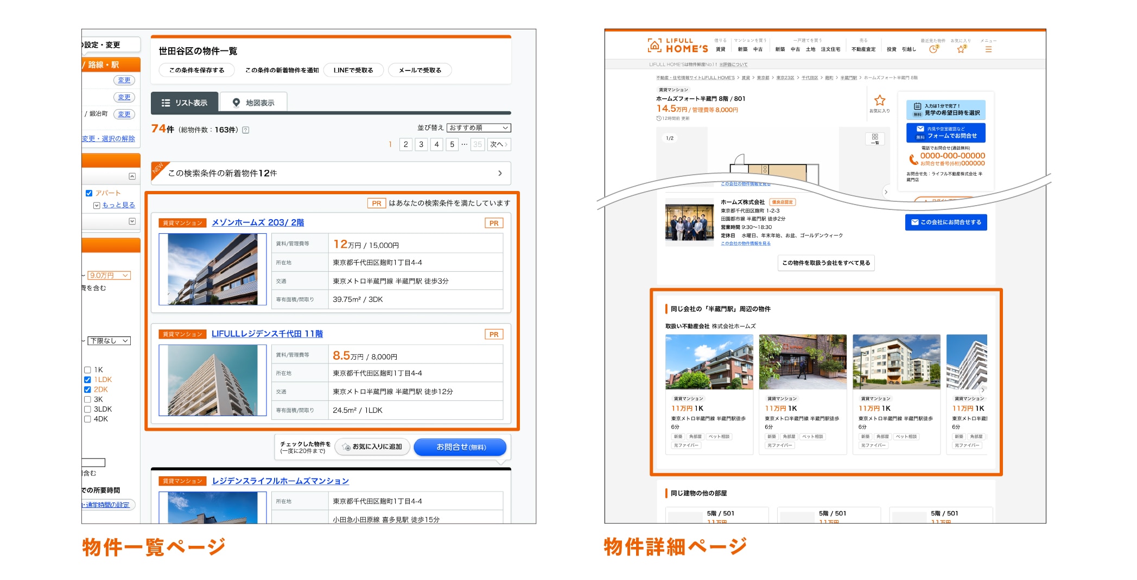Select 不動産査定 in top navigation
Viewport: 1137px width, 580px height.
click(863, 49)
